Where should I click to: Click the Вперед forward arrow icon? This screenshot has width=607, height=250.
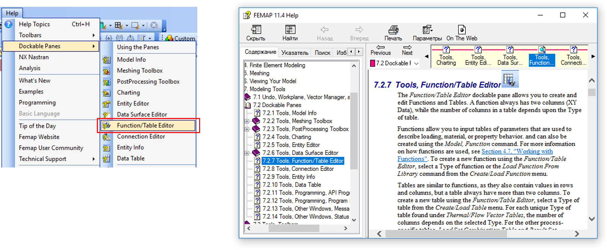click(x=359, y=30)
